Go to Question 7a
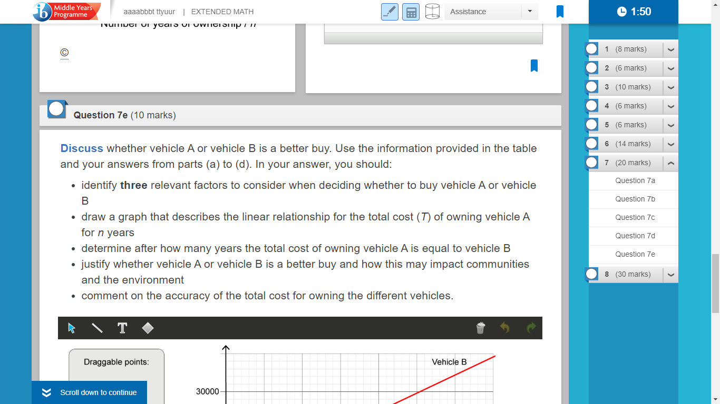Viewport: 720px width, 404px height. click(635, 180)
